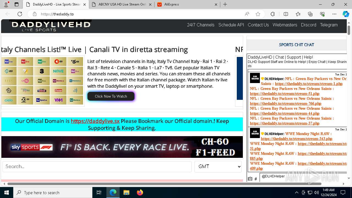The image size is (352, 198).
Task: Click the NOVE channel logo
Action: 58,71
